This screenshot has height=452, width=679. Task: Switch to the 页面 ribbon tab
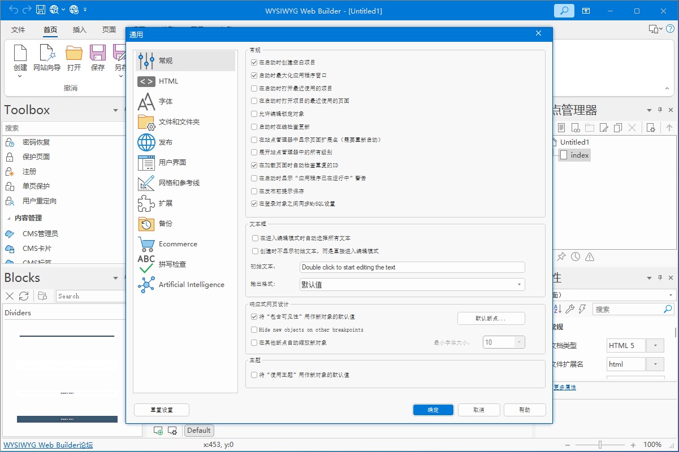[x=109, y=30]
